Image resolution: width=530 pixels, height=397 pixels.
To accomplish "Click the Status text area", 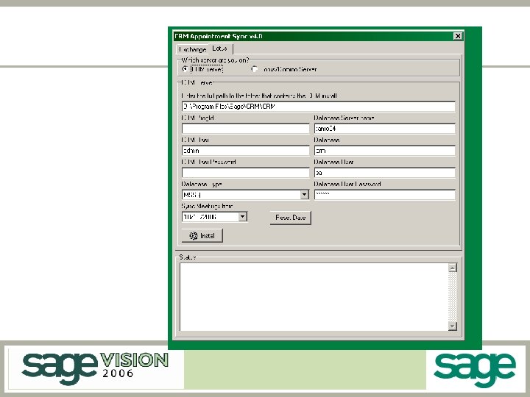I will 314,297.
